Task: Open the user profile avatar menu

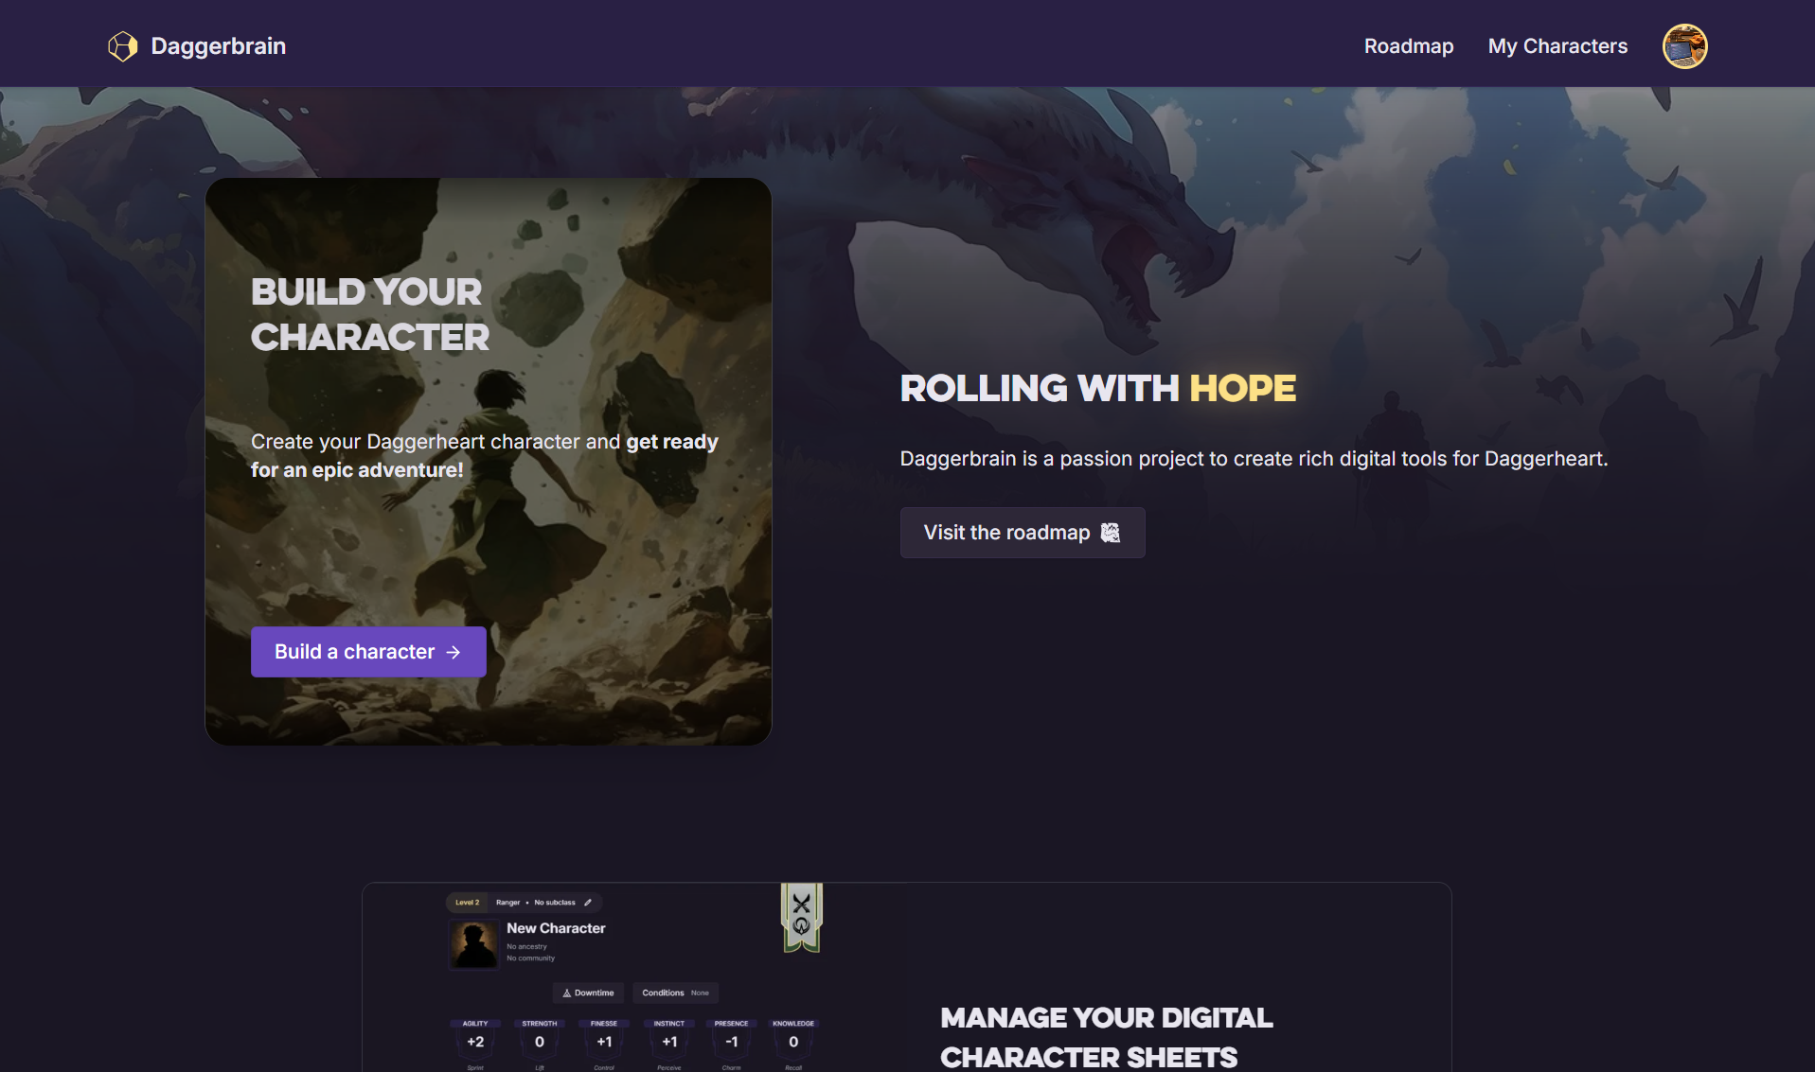Action: click(x=1684, y=46)
